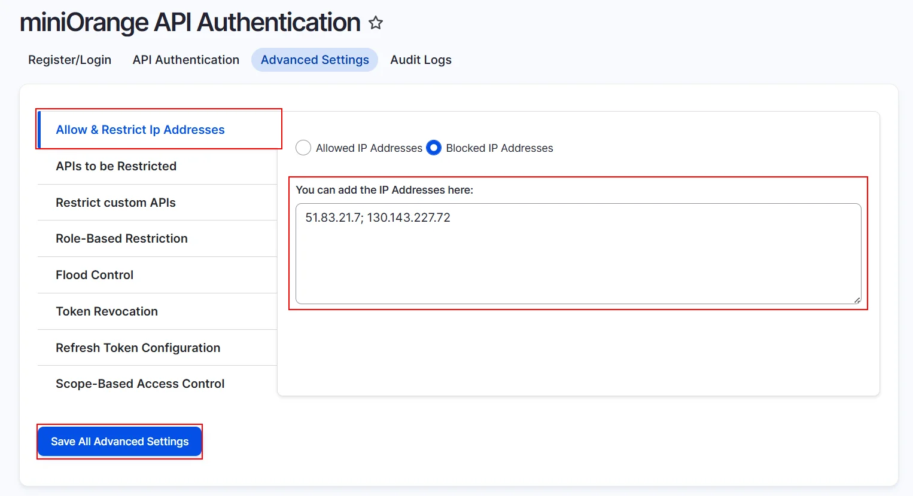Image resolution: width=913 pixels, height=496 pixels.
Task: Toggle IP filtering mode to Allowed IP Addresses
Action: (x=303, y=148)
